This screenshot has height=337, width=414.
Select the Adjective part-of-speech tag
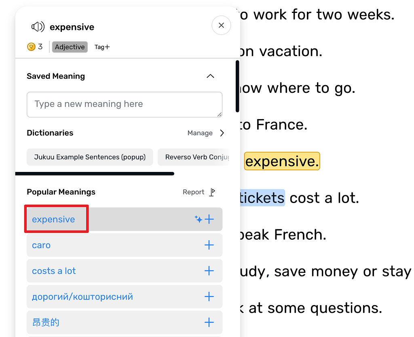(x=70, y=47)
